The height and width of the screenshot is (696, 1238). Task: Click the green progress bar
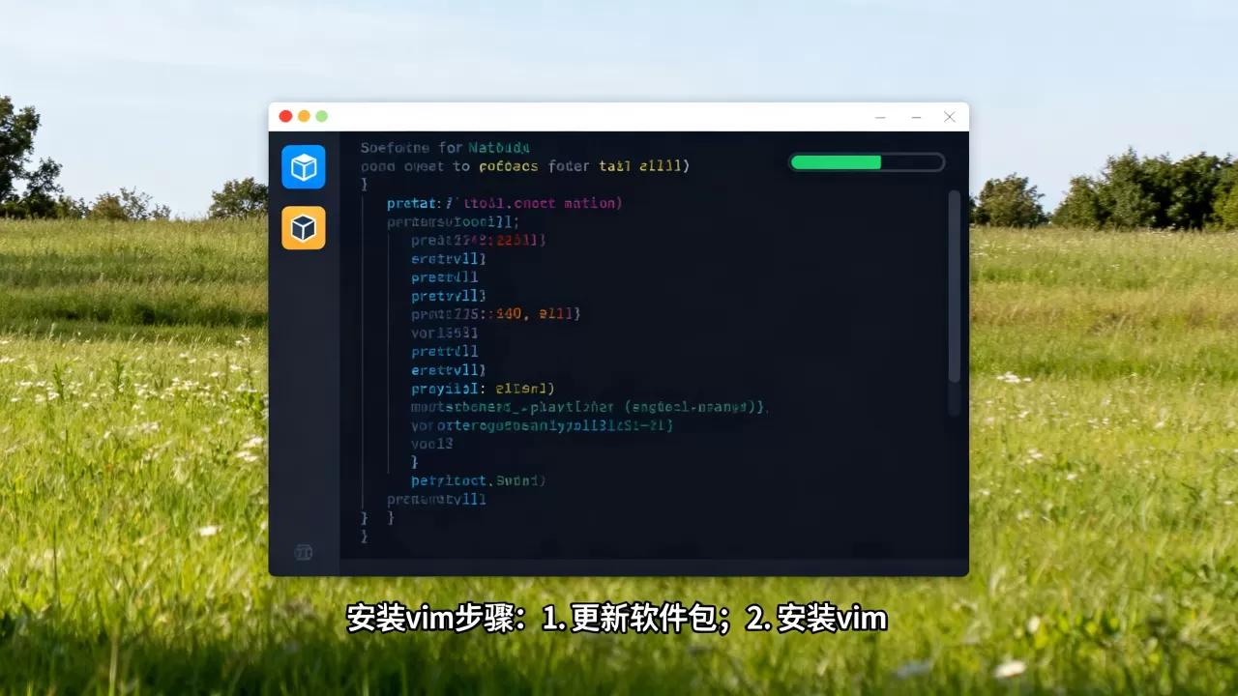pyautogui.click(x=867, y=162)
